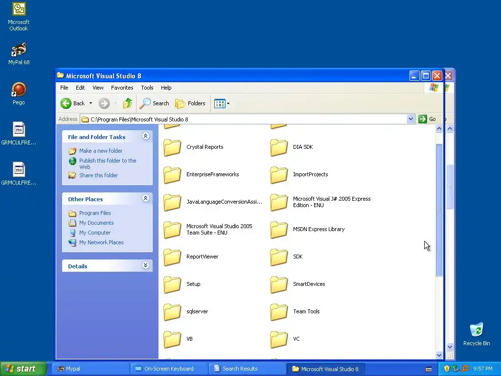Open the View menu
This screenshot has height=376, width=501.
[98, 88]
